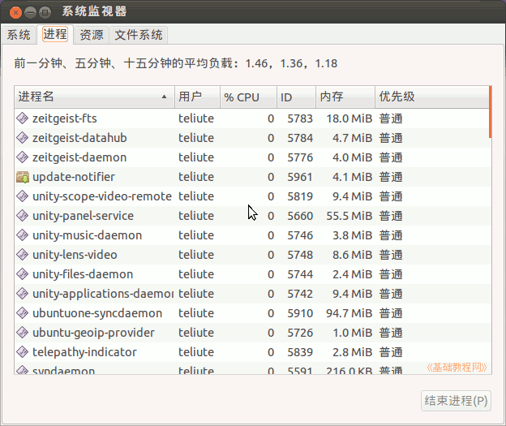The image size is (506, 426).
Task: Click the unity-lens-video process icon
Action: point(23,255)
